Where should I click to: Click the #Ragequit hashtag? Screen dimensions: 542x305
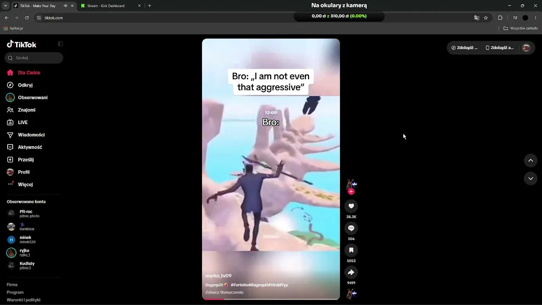pyautogui.click(x=259, y=285)
